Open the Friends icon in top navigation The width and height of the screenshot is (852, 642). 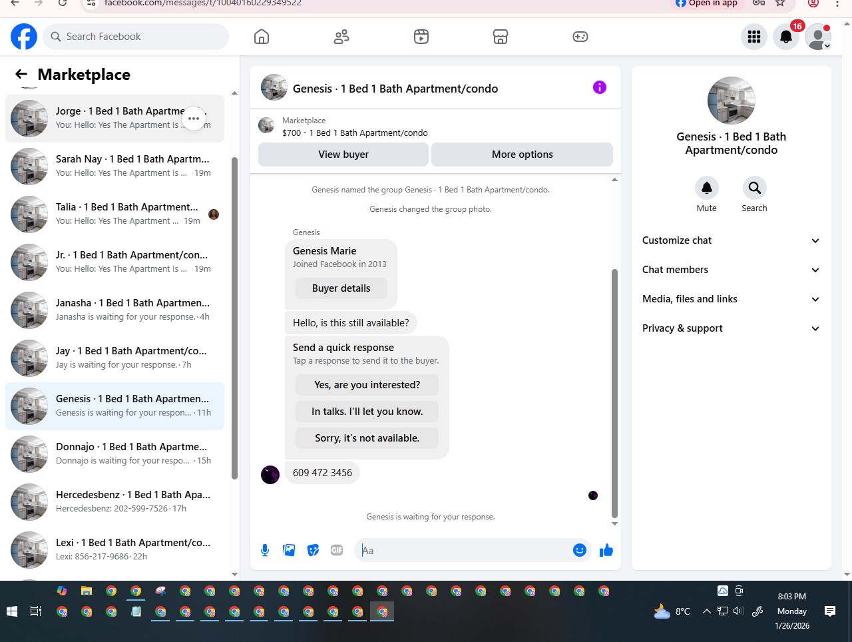[x=341, y=37]
